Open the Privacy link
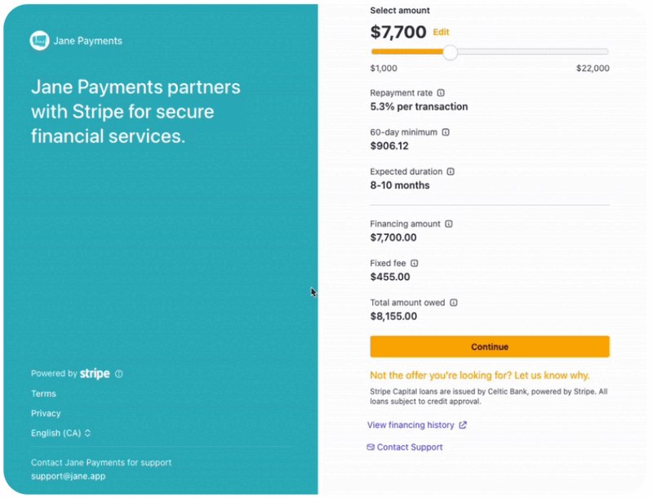The width and height of the screenshot is (653, 498). [46, 413]
